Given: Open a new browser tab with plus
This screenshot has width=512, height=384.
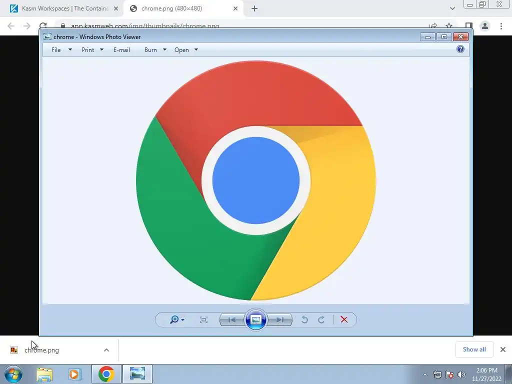Looking at the screenshot, I should pos(254,8).
